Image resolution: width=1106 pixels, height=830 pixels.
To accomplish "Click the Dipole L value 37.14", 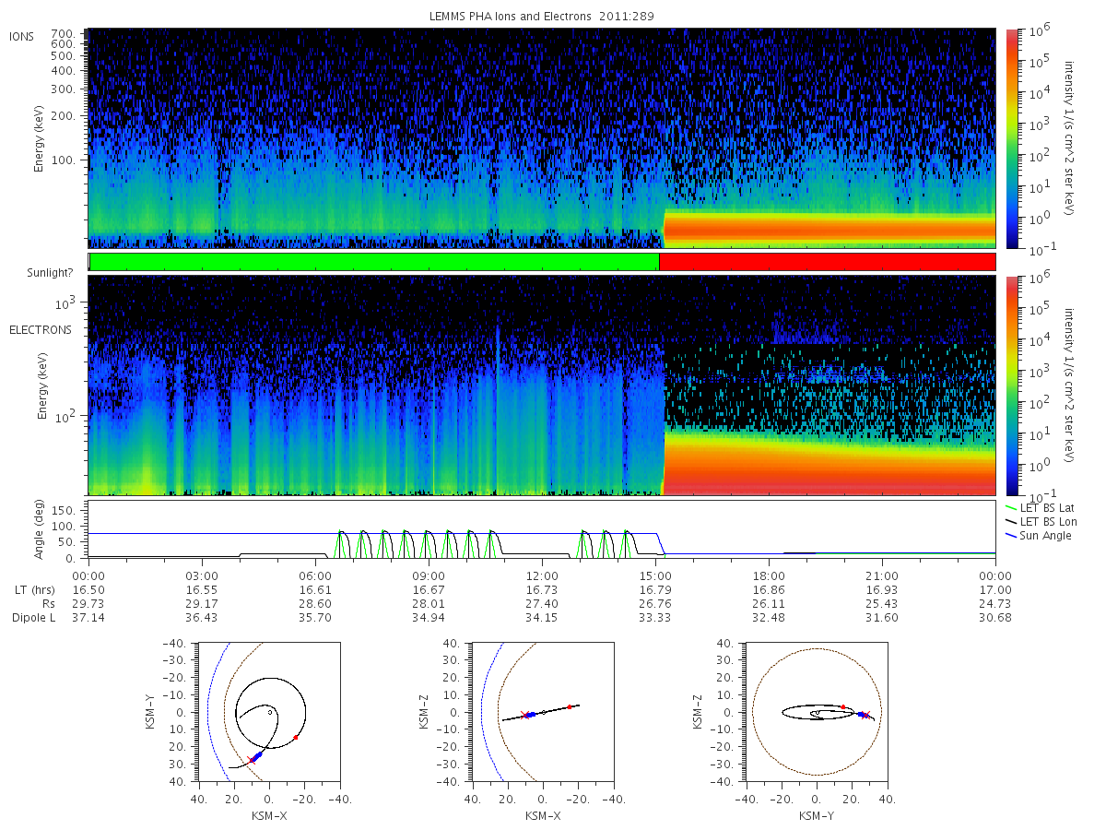I will 88,617.
